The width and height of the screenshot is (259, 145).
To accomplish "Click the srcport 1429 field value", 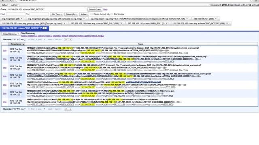I will 105,96.
